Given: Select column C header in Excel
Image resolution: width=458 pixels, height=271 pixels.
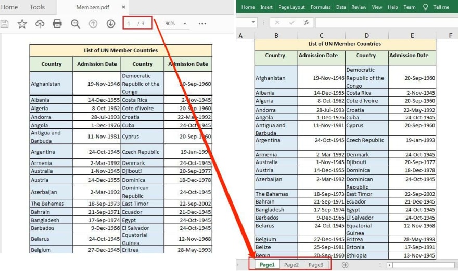Looking at the screenshot, I should tap(321, 35).
